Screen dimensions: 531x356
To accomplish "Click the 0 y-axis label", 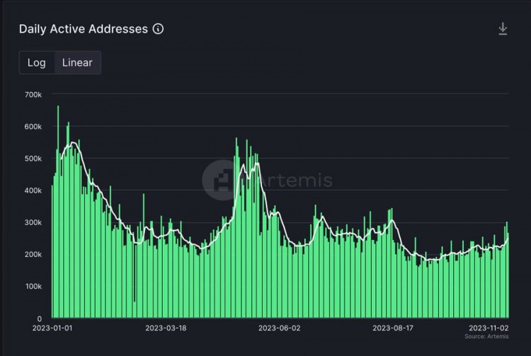I will [39, 318].
